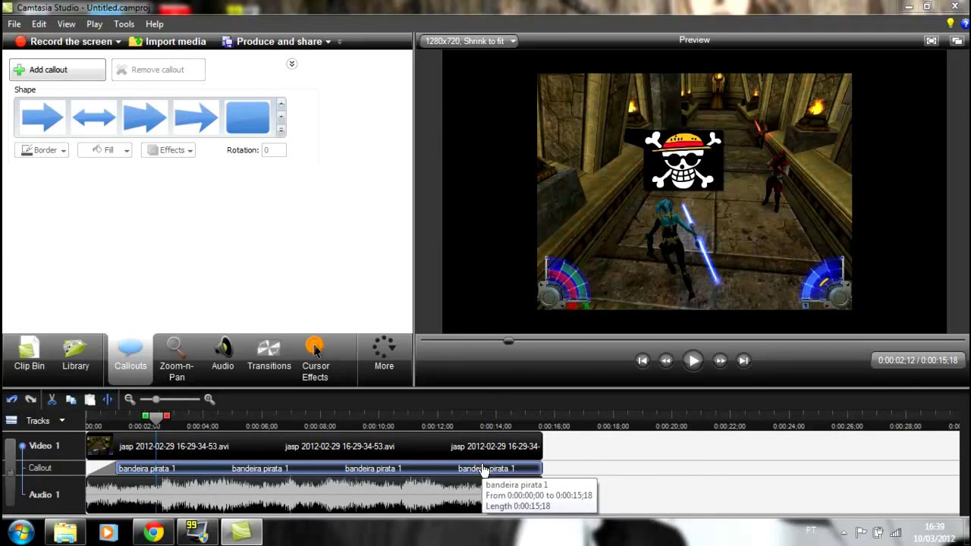Copy selection in timeline toolbar
Screen dimensions: 971x546
tap(71, 400)
